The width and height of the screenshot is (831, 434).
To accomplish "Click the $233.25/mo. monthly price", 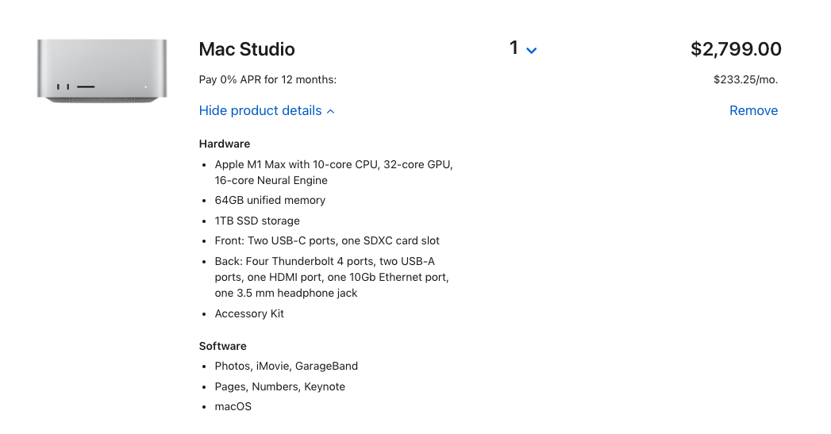I will point(747,79).
